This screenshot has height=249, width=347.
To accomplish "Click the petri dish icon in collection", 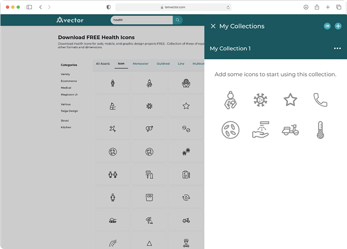I will pos(230,130).
